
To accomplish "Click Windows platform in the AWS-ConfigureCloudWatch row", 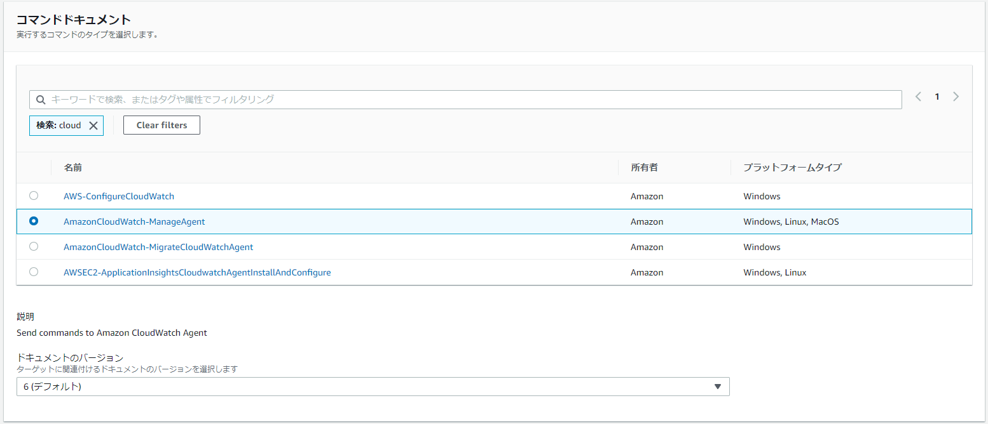I will coord(762,196).
